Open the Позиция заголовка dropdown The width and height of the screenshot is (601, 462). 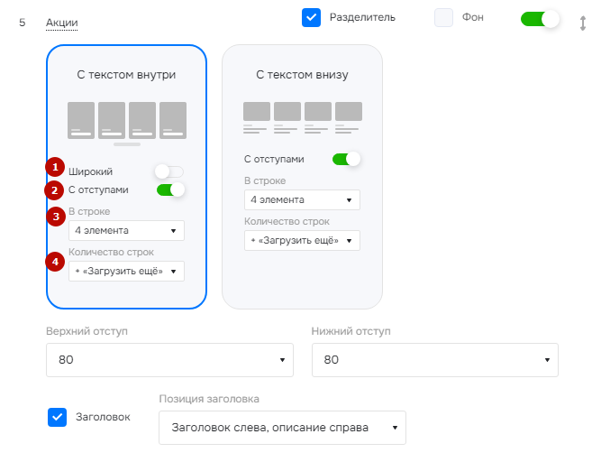point(283,428)
